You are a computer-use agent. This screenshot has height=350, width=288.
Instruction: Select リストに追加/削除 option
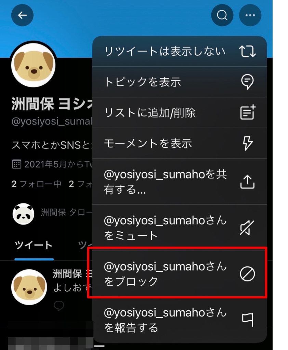(x=180, y=112)
